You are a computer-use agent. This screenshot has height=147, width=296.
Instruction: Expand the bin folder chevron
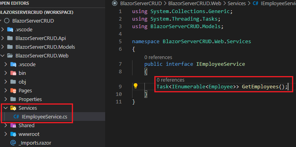click(6, 73)
